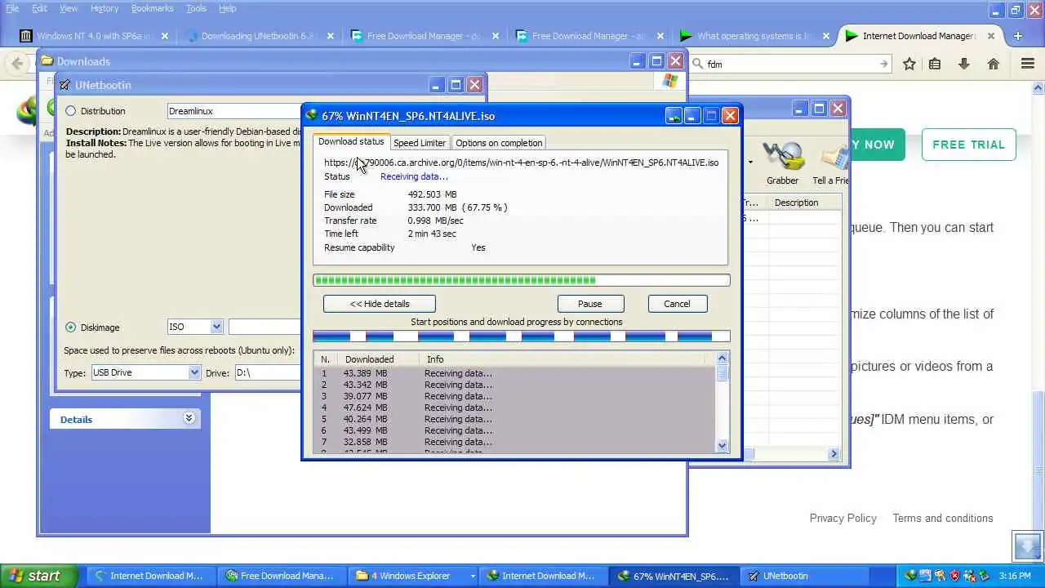Open the Privacy Policy link
Viewport: 1045px width, 588px height.
843,518
